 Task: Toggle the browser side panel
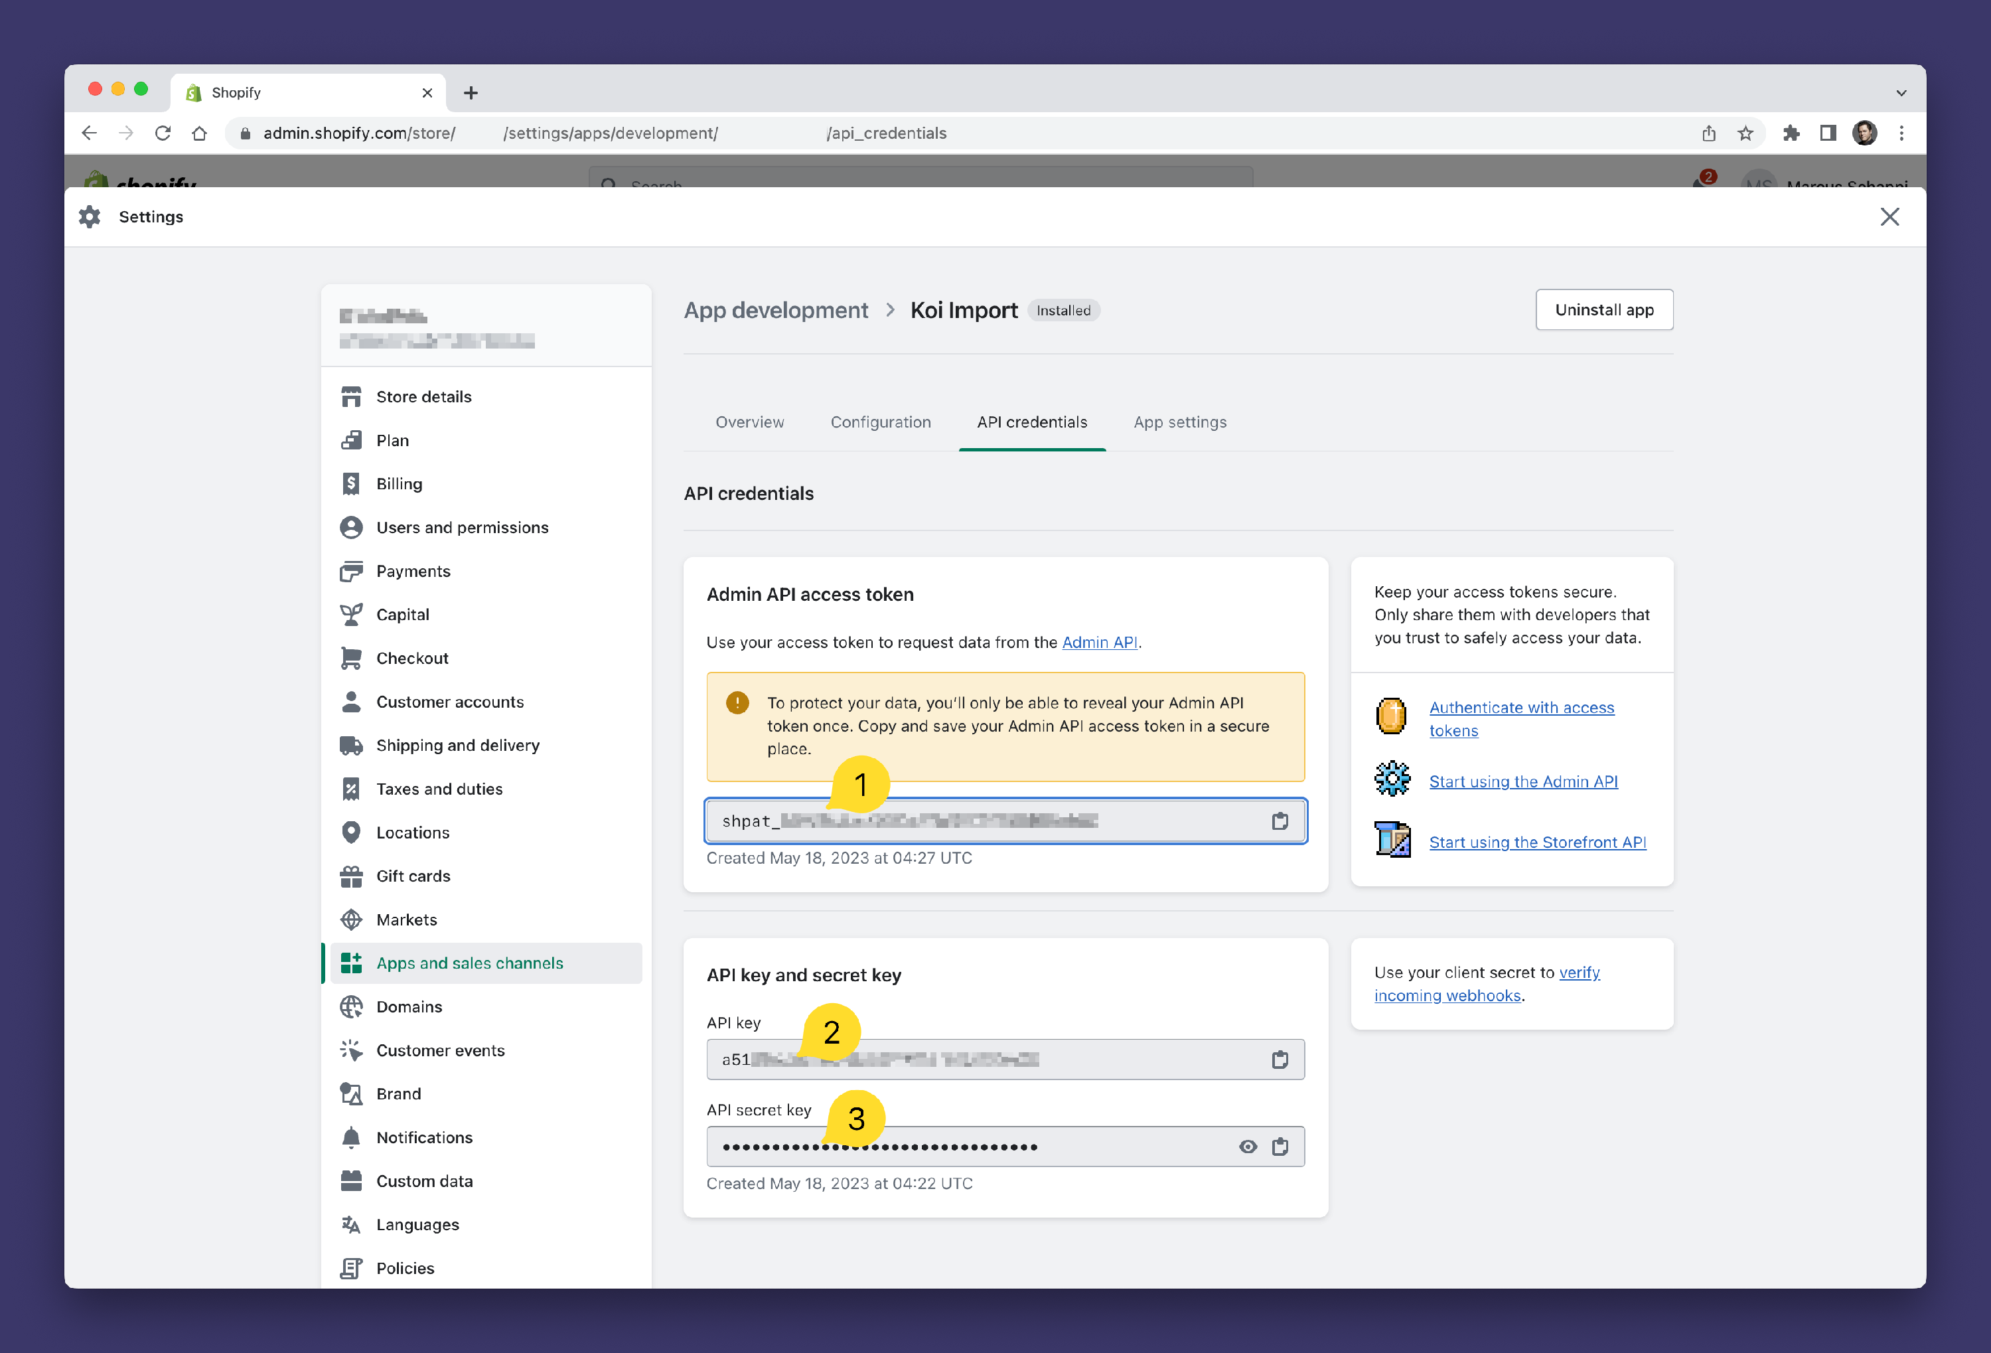(x=1827, y=133)
